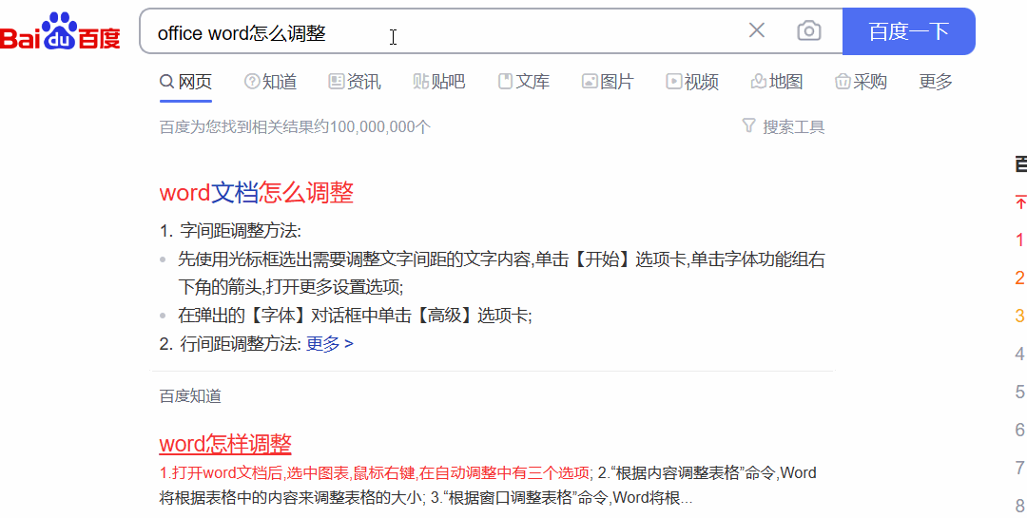Open 搜索工具 filter options
Image resolution: width=1027 pixels, height=518 pixels.
784,126
